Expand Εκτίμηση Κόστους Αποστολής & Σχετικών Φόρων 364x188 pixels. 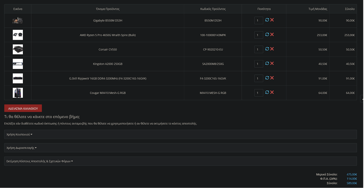tap(180, 161)
